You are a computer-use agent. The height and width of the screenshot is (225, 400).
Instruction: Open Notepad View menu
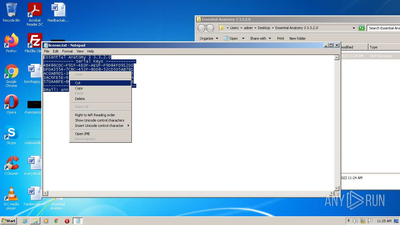pos(80,51)
